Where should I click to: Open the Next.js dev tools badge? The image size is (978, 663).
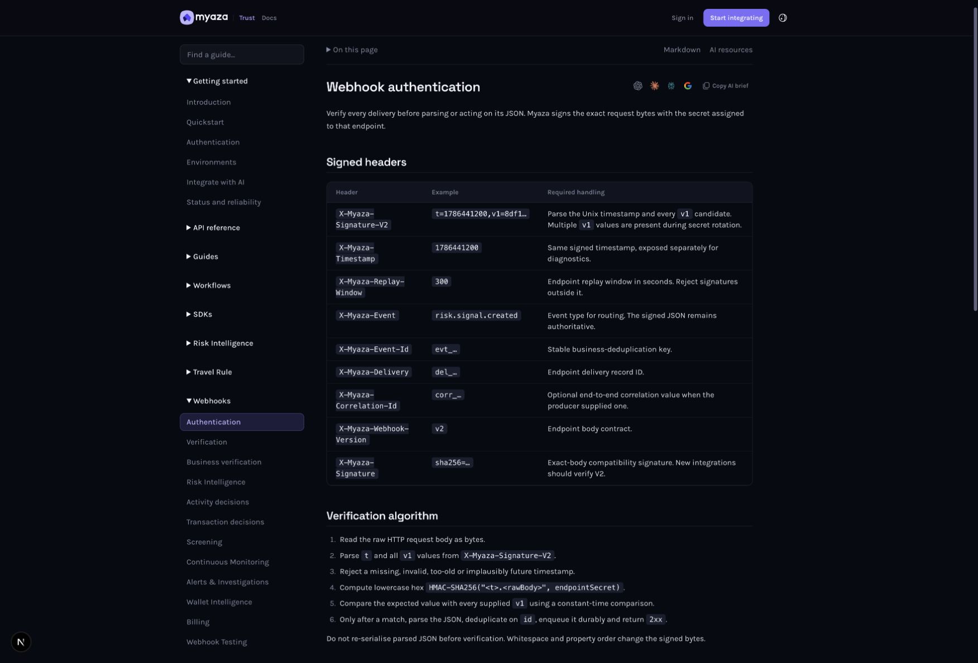click(x=21, y=642)
